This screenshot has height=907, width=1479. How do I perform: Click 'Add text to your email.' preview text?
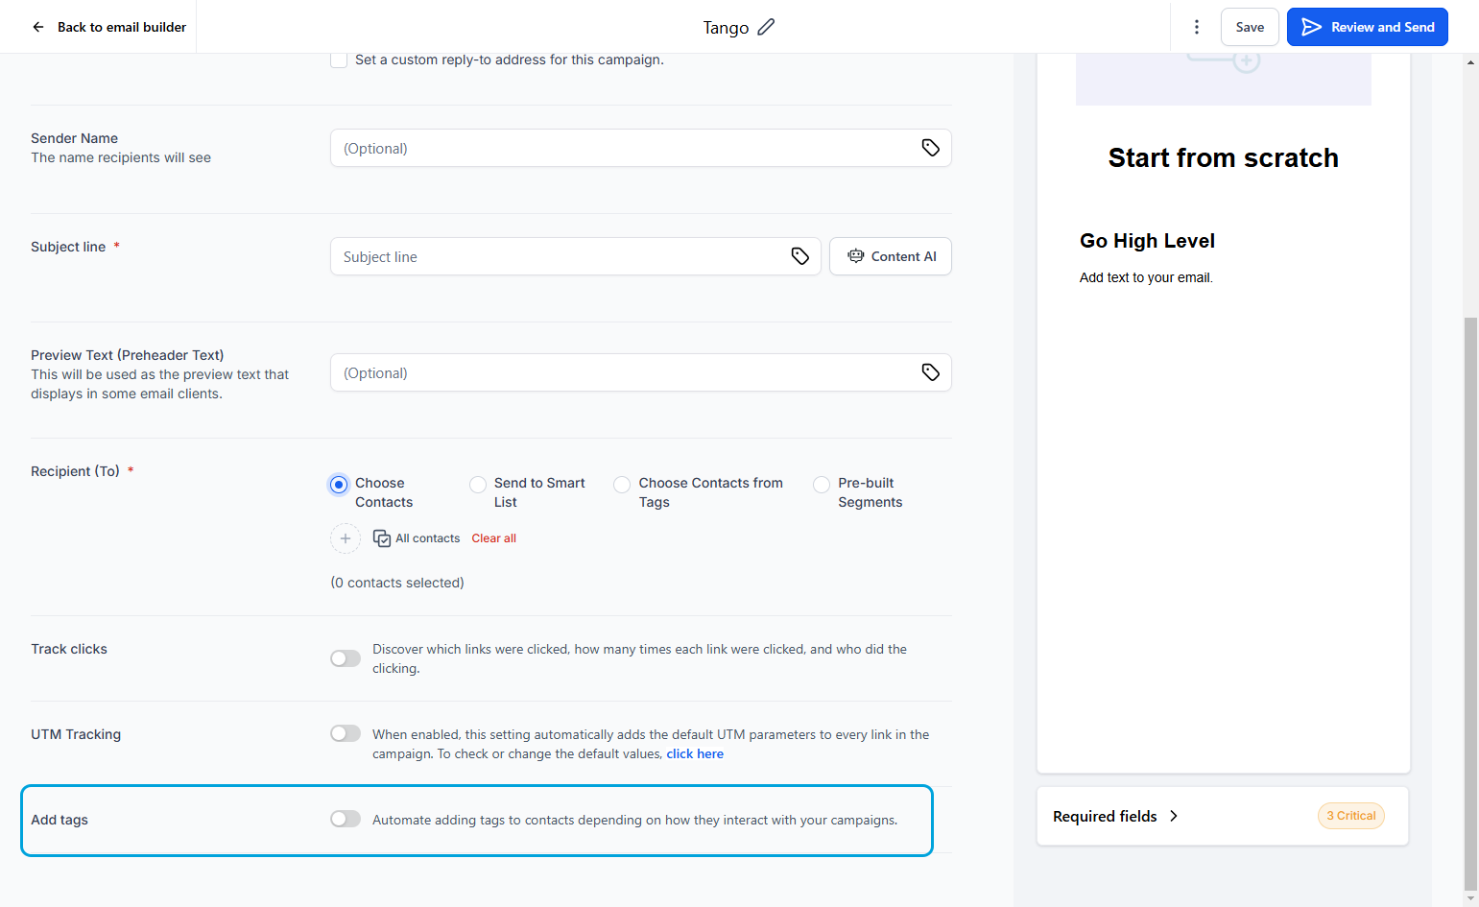(1146, 277)
